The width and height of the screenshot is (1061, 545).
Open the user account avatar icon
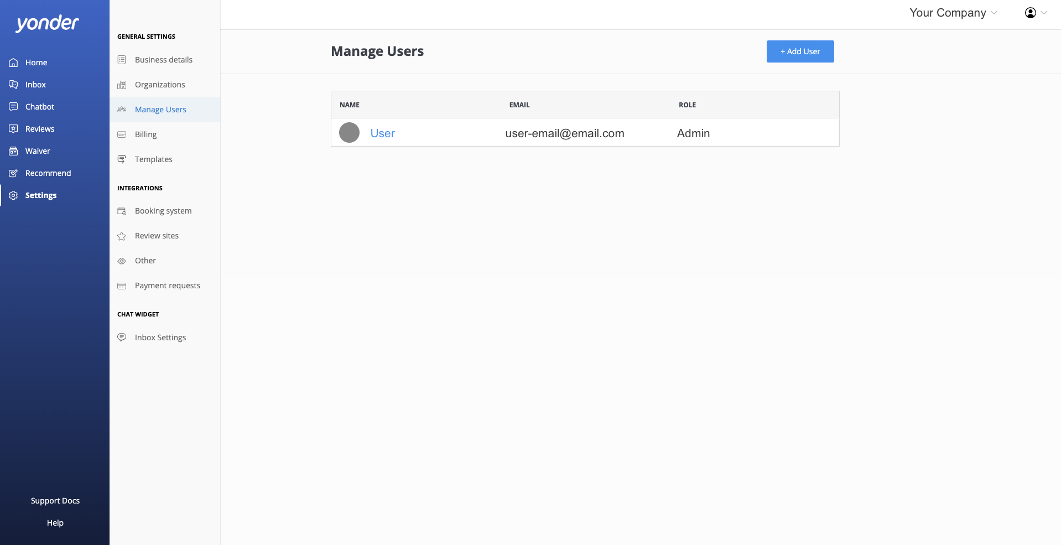coord(1030,13)
